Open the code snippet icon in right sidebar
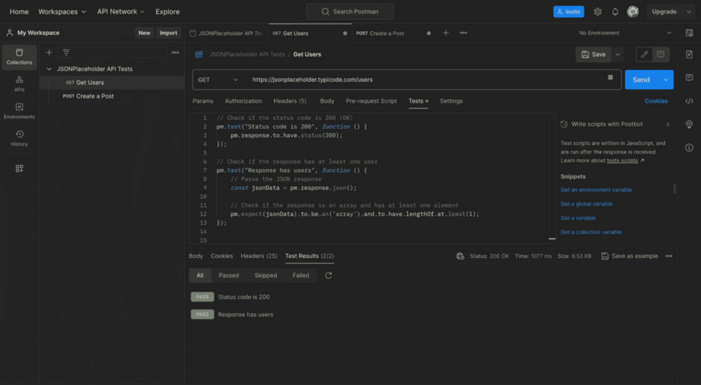Screen dimensions: 701x385 coord(689,101)
